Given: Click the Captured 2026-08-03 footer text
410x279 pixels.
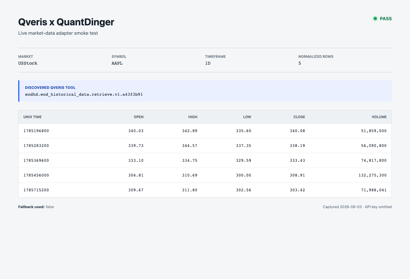Looking at the screenshot, I should tap(357, 207).
